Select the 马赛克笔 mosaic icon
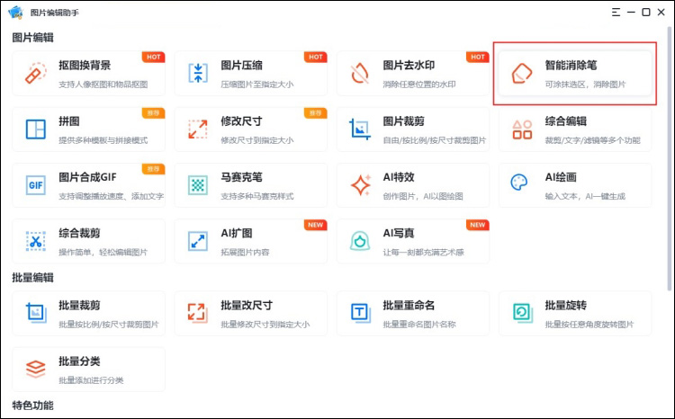 point(198,185)
